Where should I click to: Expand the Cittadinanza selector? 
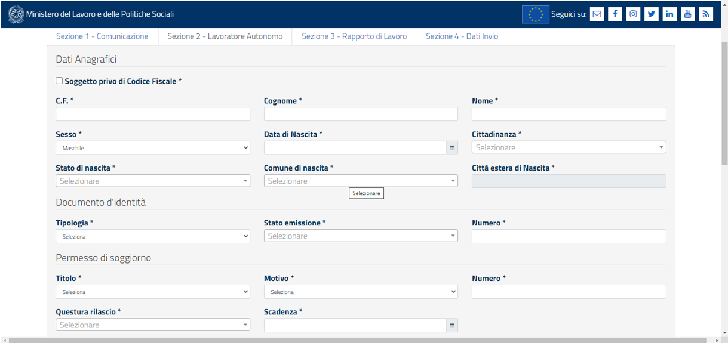[569, 147]
